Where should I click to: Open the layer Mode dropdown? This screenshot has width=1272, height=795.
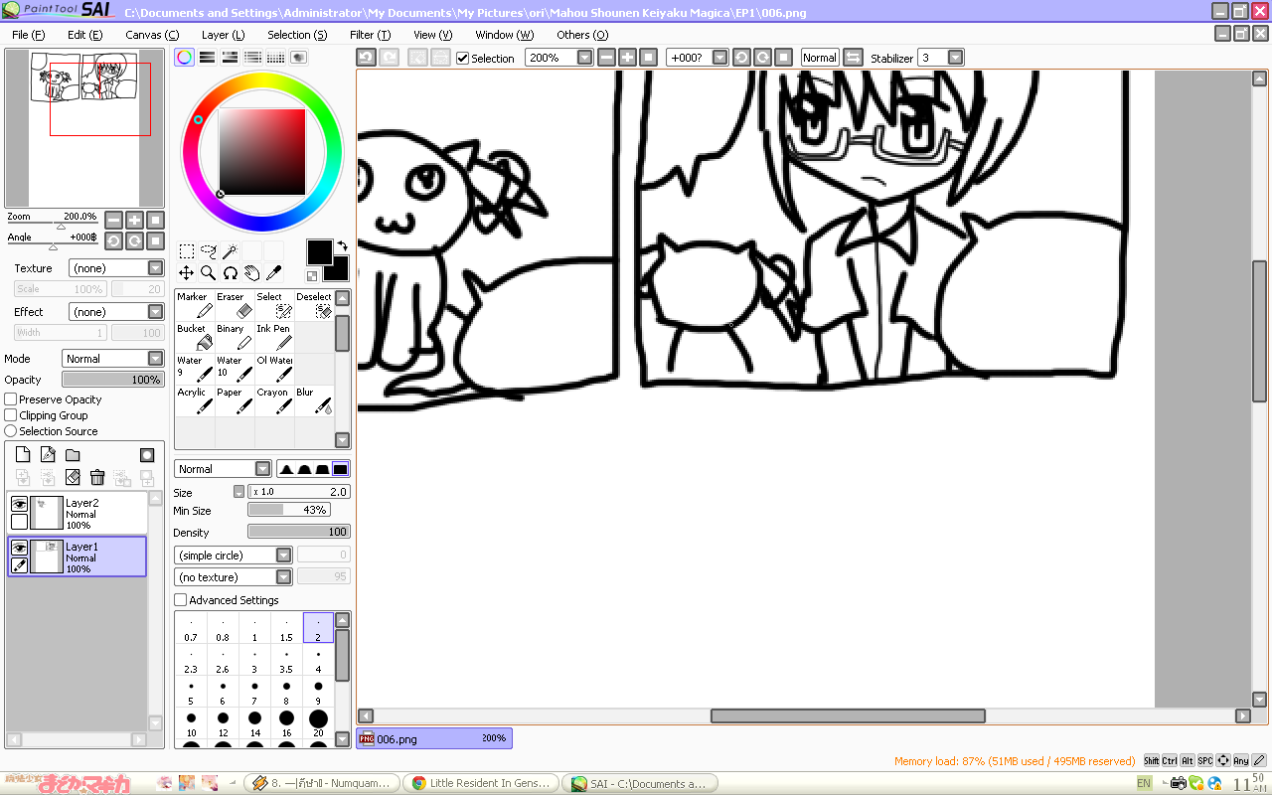pyautogui.click(x=113, y=359)
